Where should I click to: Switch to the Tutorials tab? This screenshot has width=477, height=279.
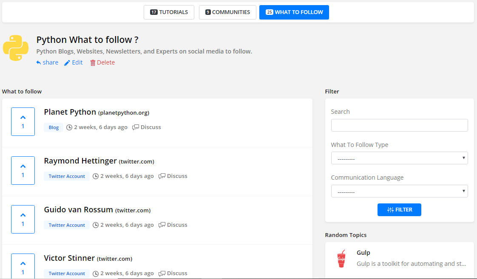169,12
